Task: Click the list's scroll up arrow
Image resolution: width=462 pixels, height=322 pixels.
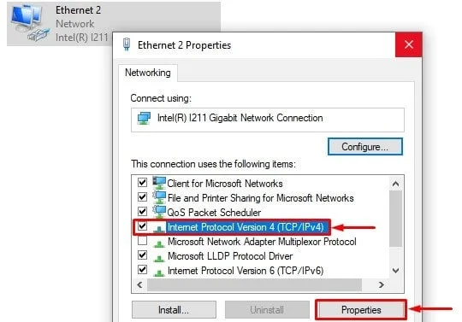Action: (x=396, y=184)
